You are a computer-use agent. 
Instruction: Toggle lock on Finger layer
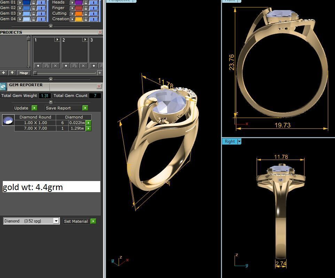click(x=86, y=8)
